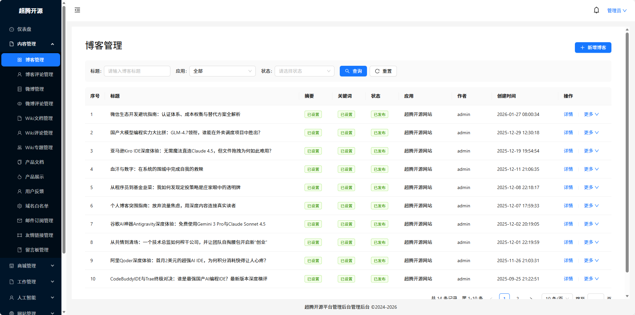The height and width of the screenshot is (315, 635).
Task: Open 友情链接管理 in the sidebar
Action: [x=39, y=235]
